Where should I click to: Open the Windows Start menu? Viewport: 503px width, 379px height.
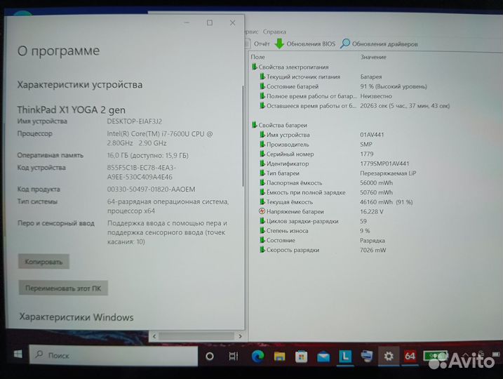18,354
